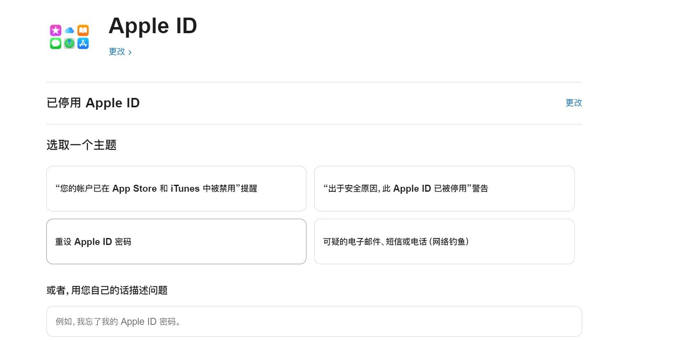Click the 或者,用您自己的话描述问题 label
This screenshot has width=674, height=340.
pyautogui.click(x=107, y=290)
